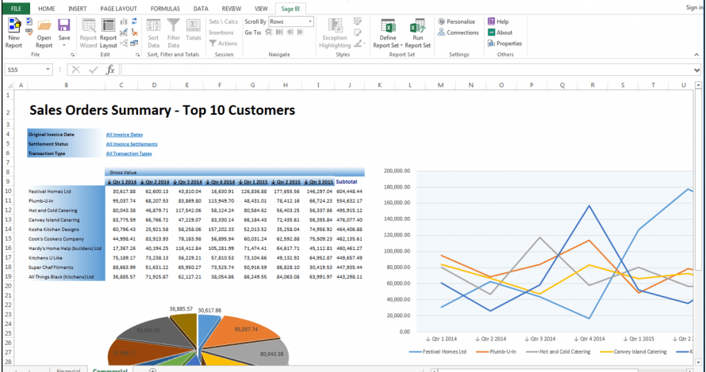The width and height of the screenshot is (706, 372).
Task: Click the Filter Data funnel icon
Action: point(174,25)
